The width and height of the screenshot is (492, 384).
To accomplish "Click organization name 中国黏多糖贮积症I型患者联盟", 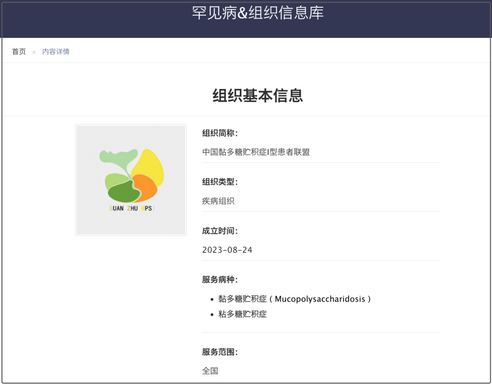I will (256, 152).
